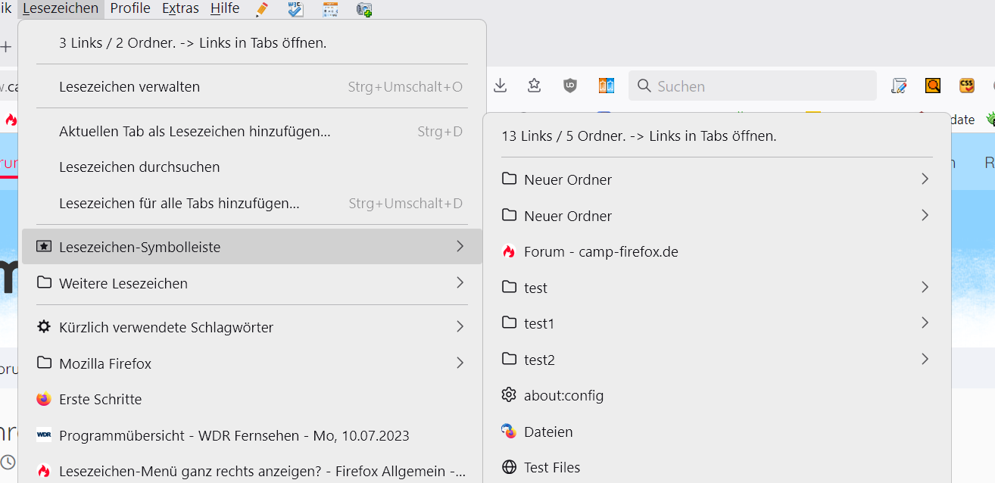This screenshot has width=995, height=483.
Task: Select Lesezeichen verwalten menu entry
Action: (x=129, y=87)
